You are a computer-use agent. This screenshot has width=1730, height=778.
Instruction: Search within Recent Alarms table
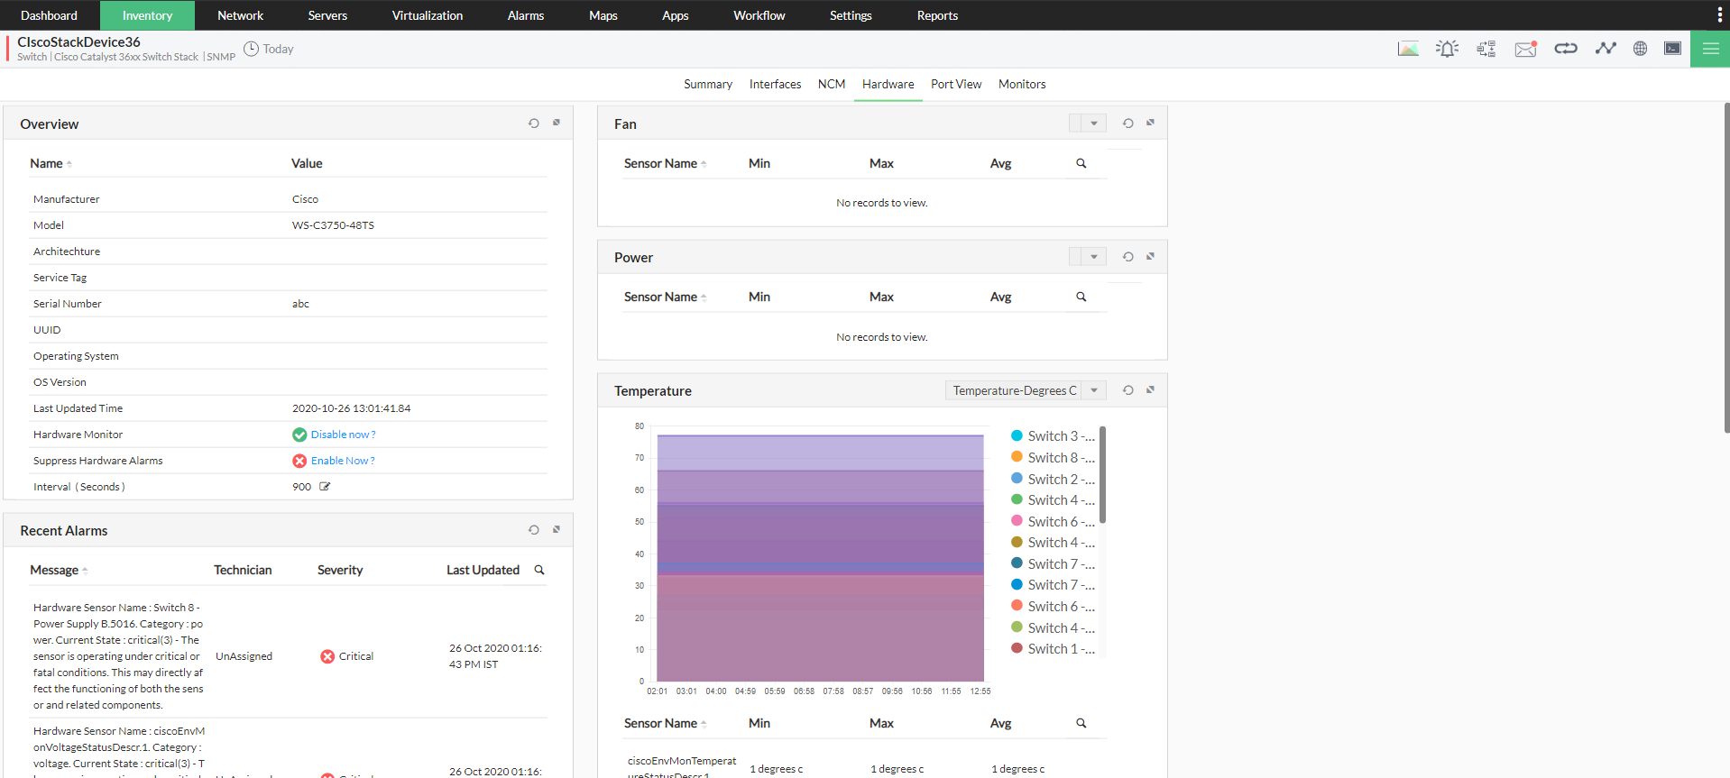[x=539, y=570]
